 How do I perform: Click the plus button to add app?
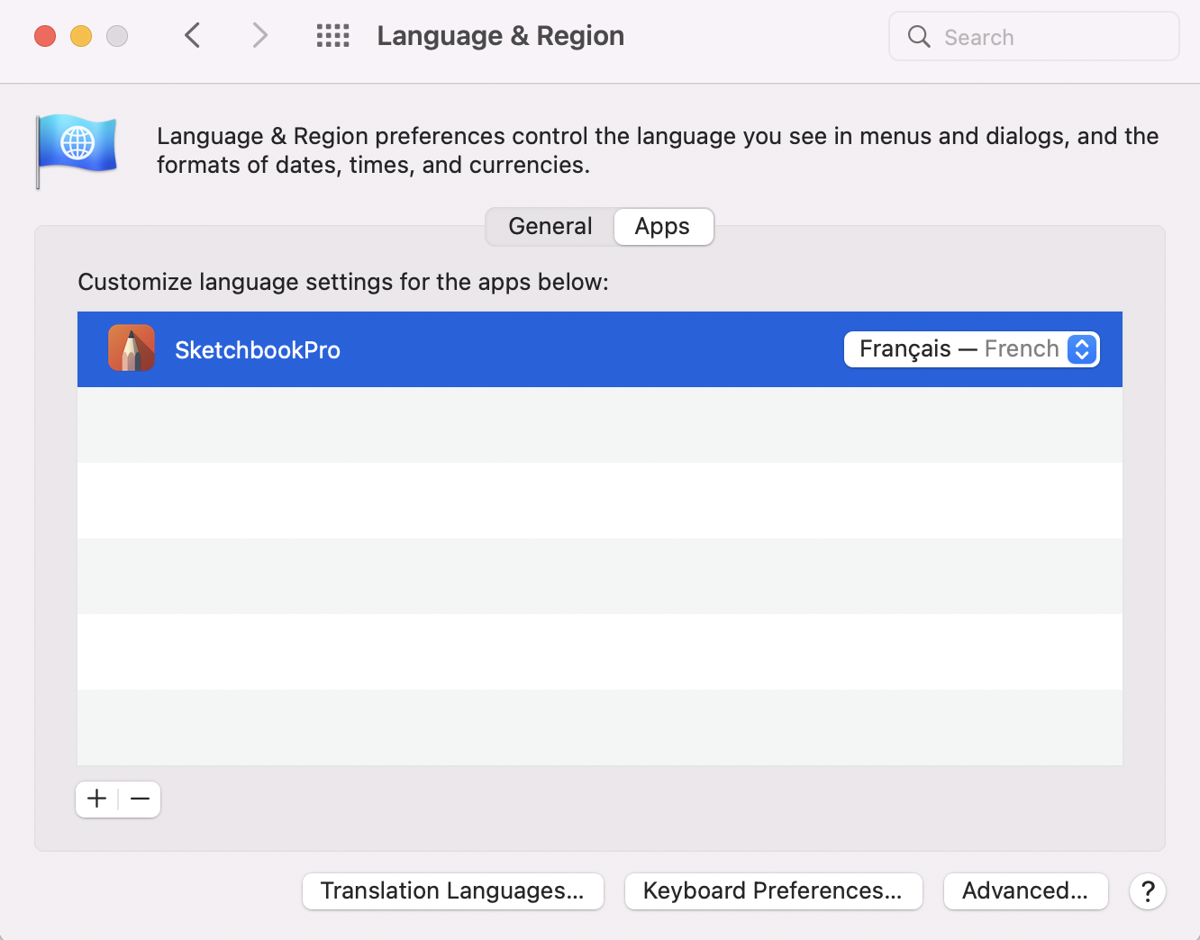tap(97, 799)
